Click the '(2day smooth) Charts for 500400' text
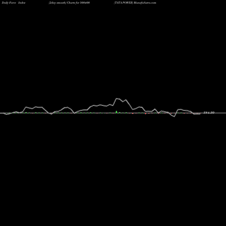The image size is (226, 226). pyautogui.click(x=69, y=3)
